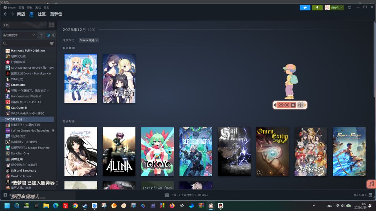
Task: Expand the 游戏和软件 filter dropdown
Action: point(19,35)
